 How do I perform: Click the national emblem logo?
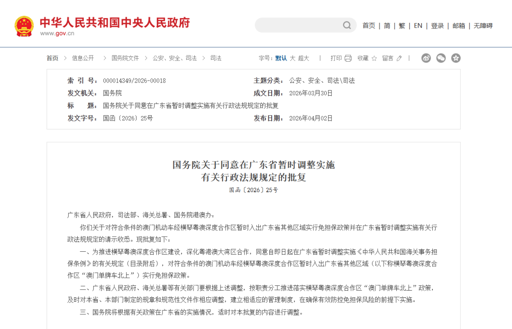coord(24,26)
